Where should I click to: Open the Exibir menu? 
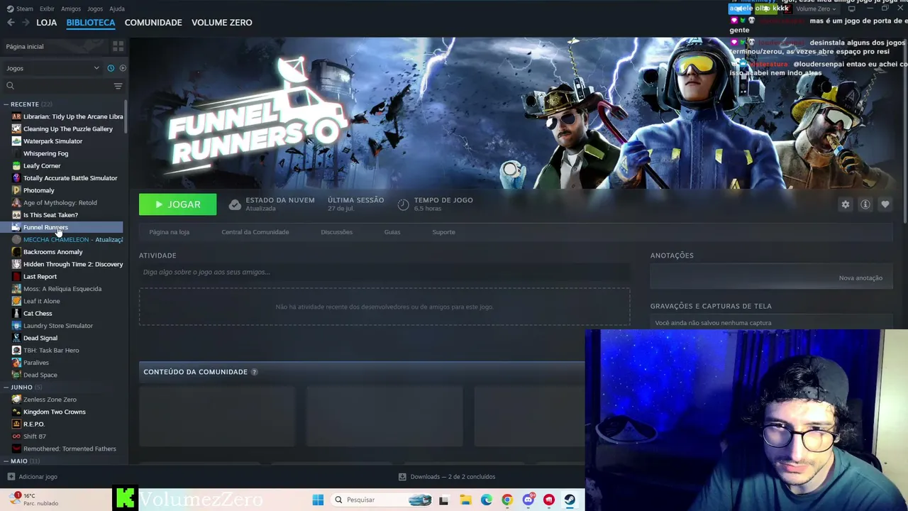tap(47, 9)
